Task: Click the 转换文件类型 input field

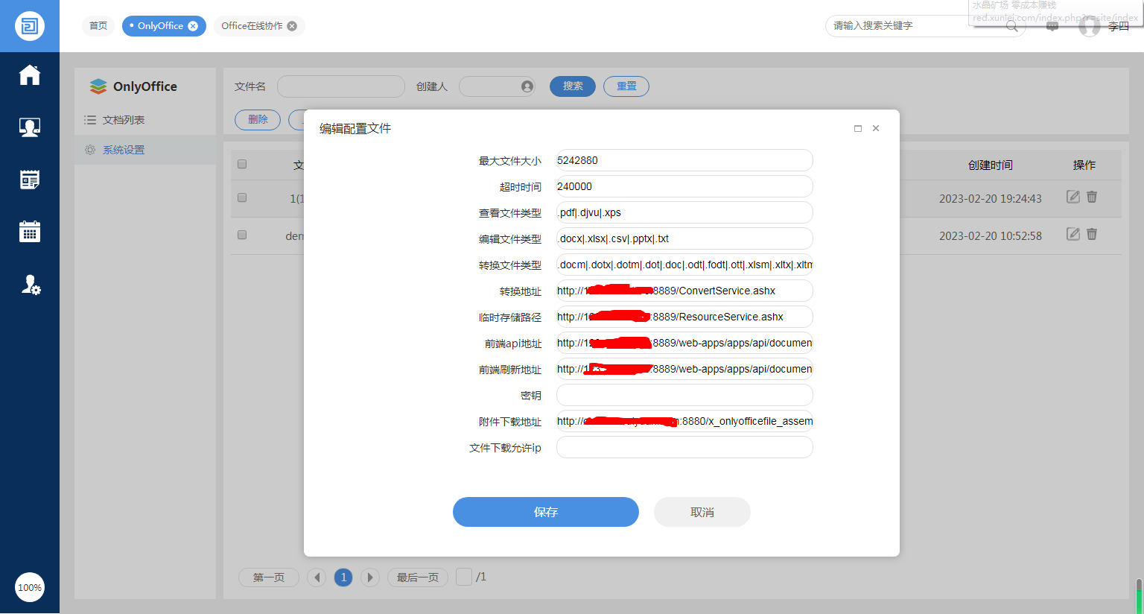Action: pos(684,265)
